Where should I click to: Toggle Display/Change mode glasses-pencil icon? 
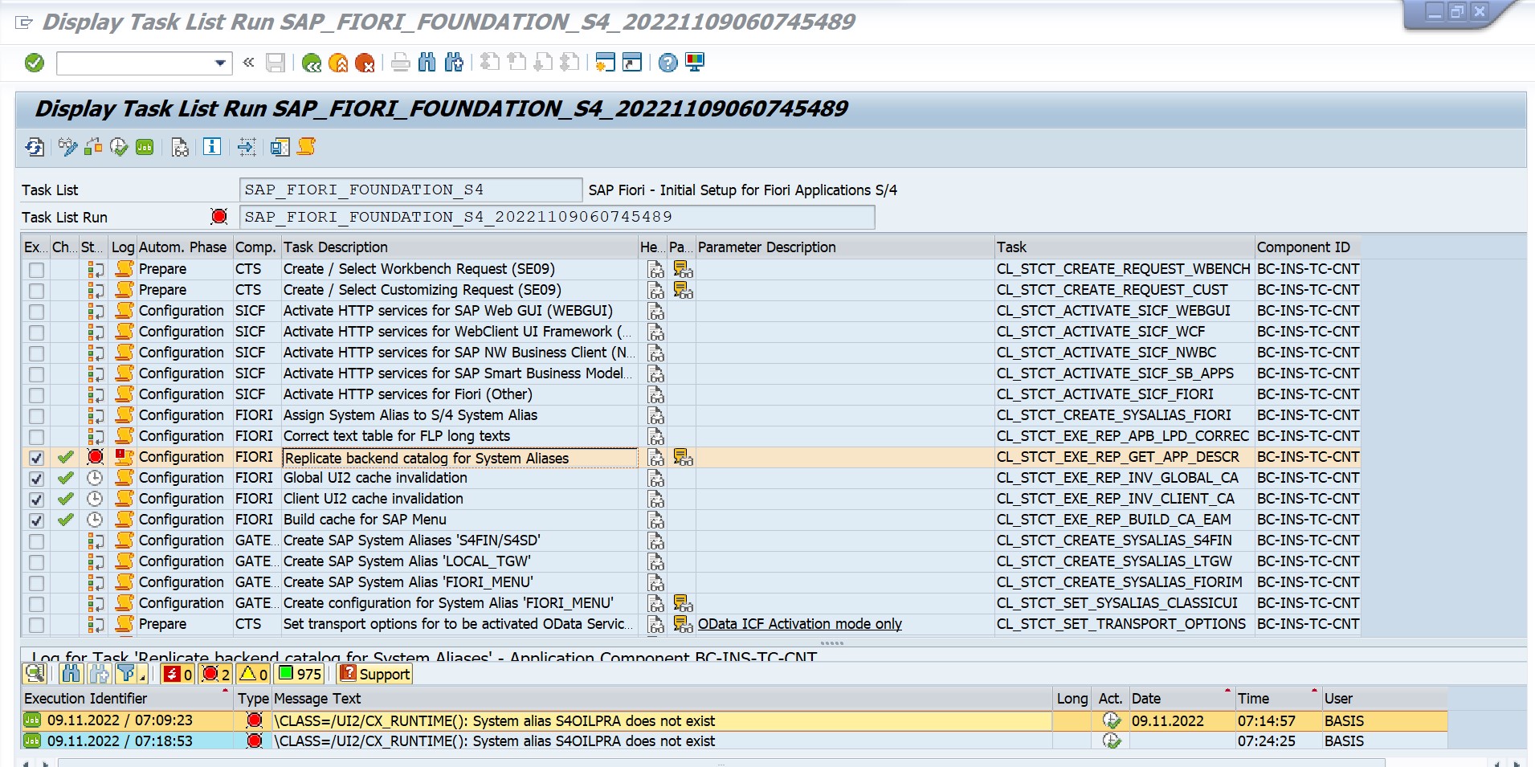(67, 146)
